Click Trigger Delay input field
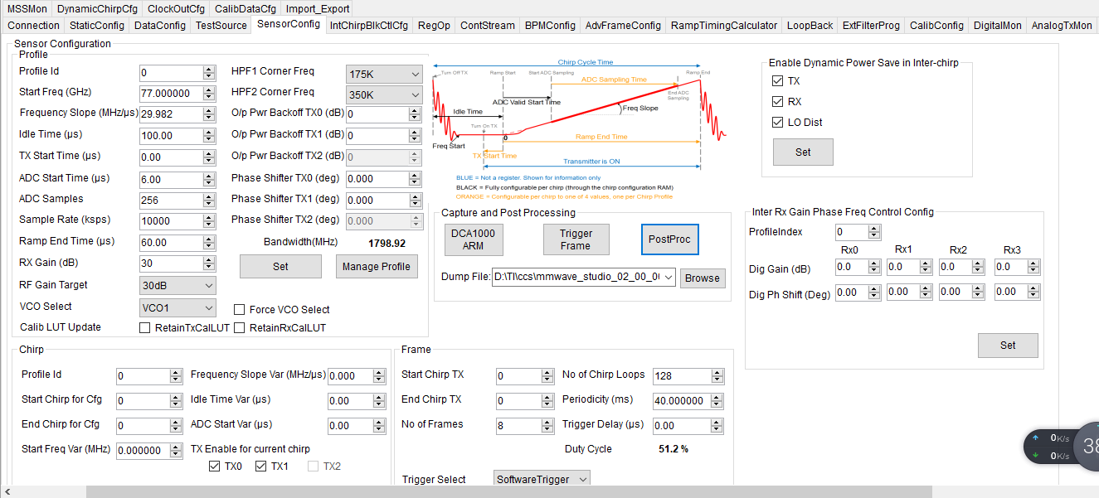 coord(683,426)
